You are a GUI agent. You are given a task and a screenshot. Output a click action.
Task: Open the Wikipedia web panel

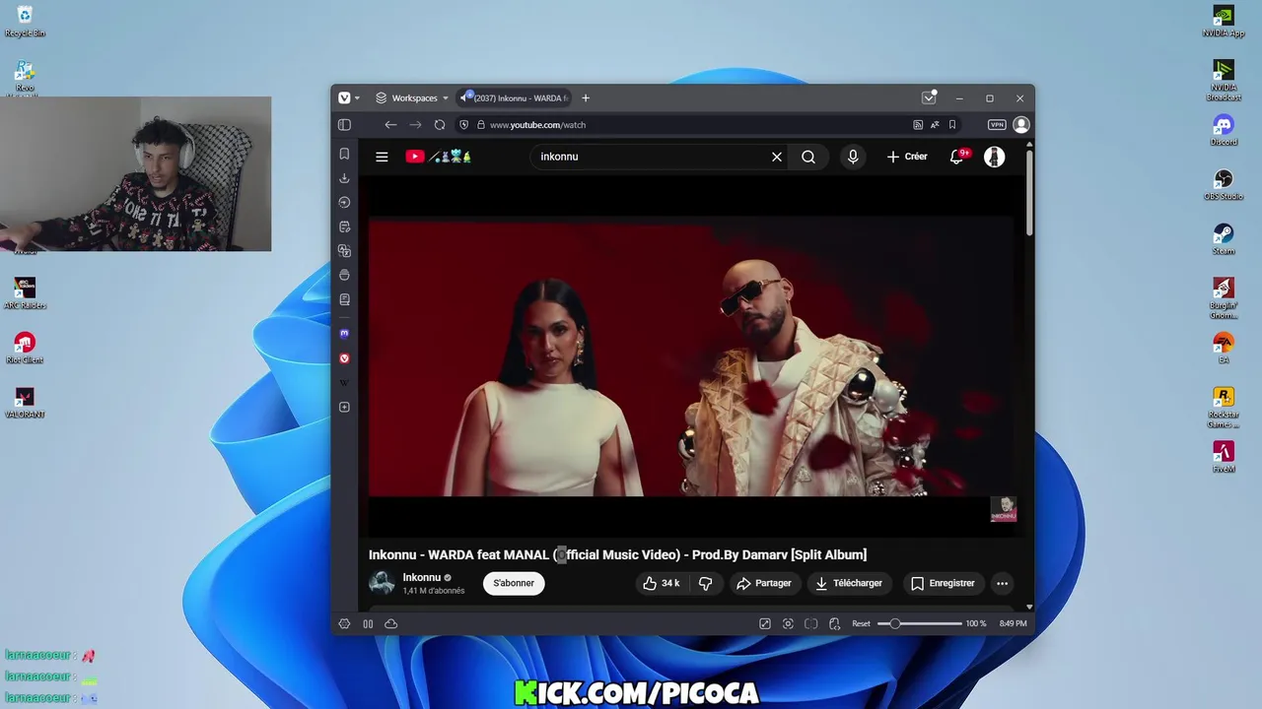344,382
